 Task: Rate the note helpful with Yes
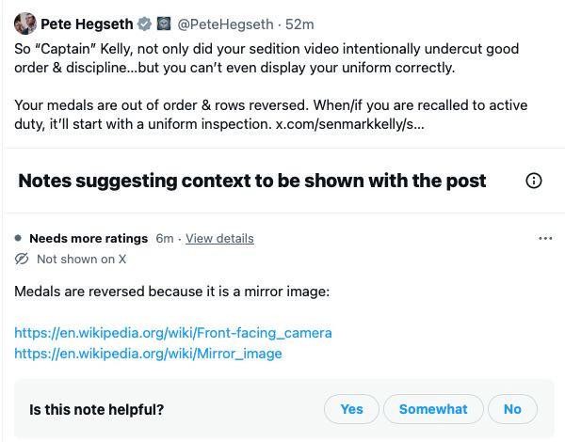point(351,409)
